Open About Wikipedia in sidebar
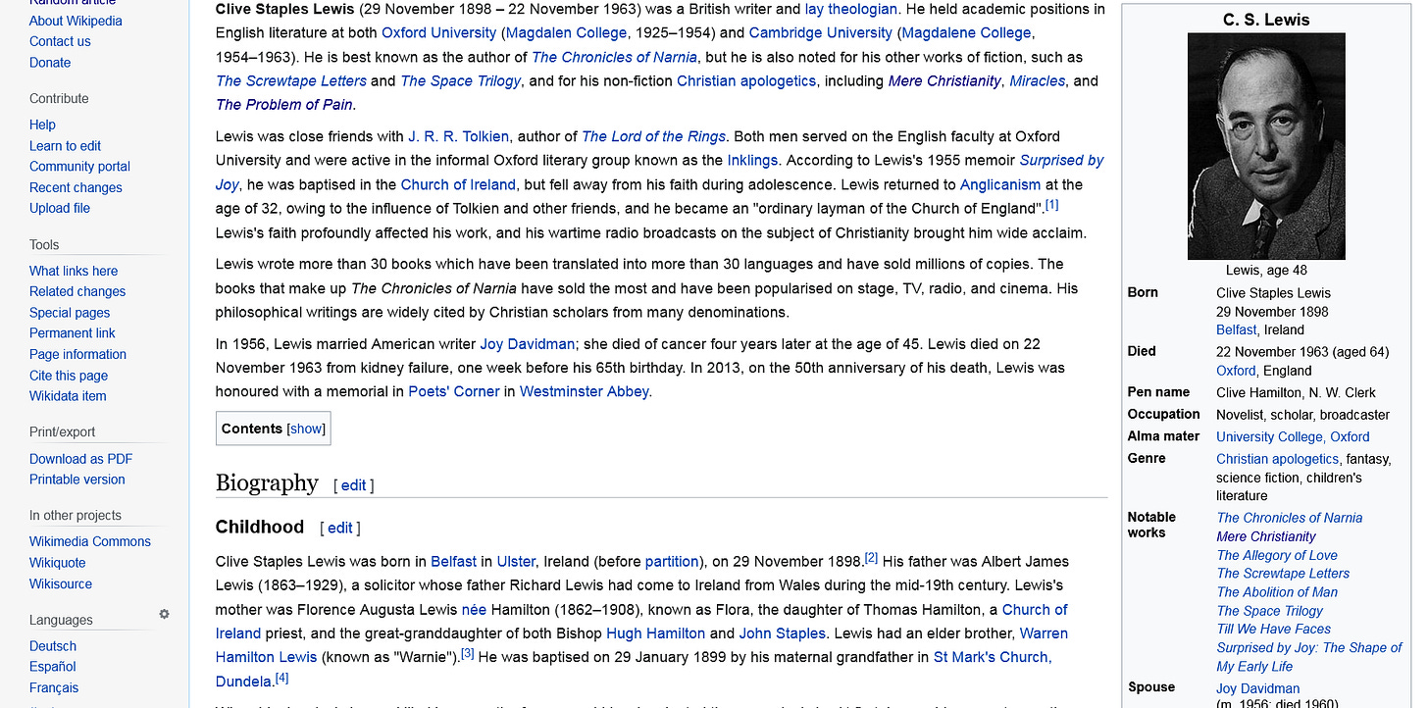This screenshot has width=1428, height=708. pos(76,21)
